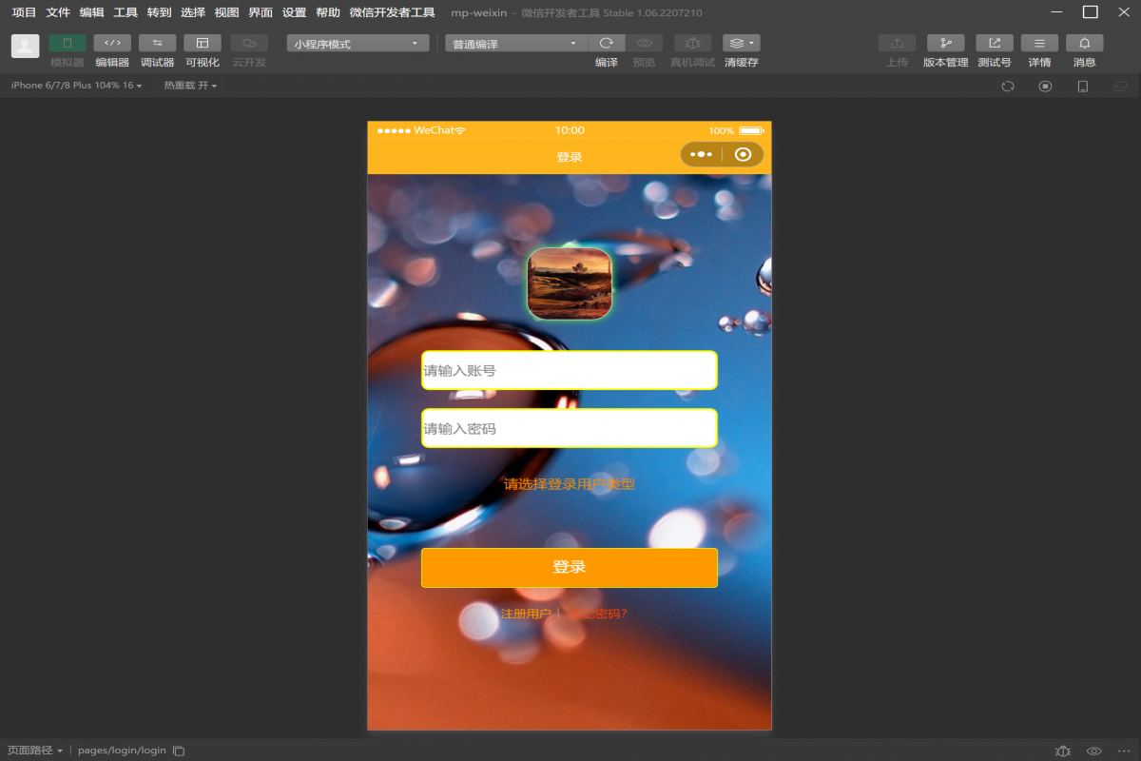The height and width of the screenshot is (761, 1141).
Task: Click the Test Account icon
Action: (x=995, y=44)
